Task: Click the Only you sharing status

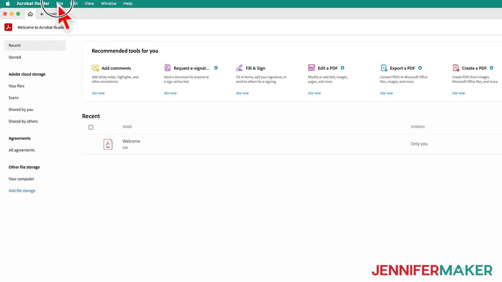Action: coord(419,144)
